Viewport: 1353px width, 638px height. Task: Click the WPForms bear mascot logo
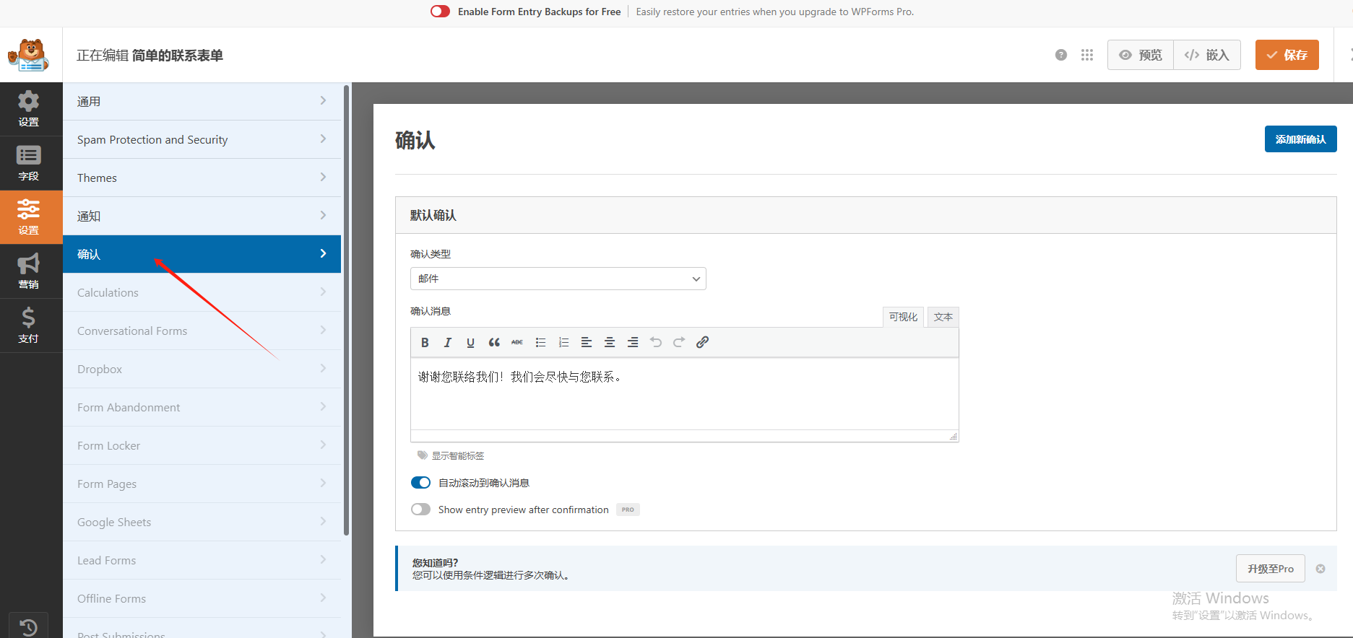coord(28,55)
